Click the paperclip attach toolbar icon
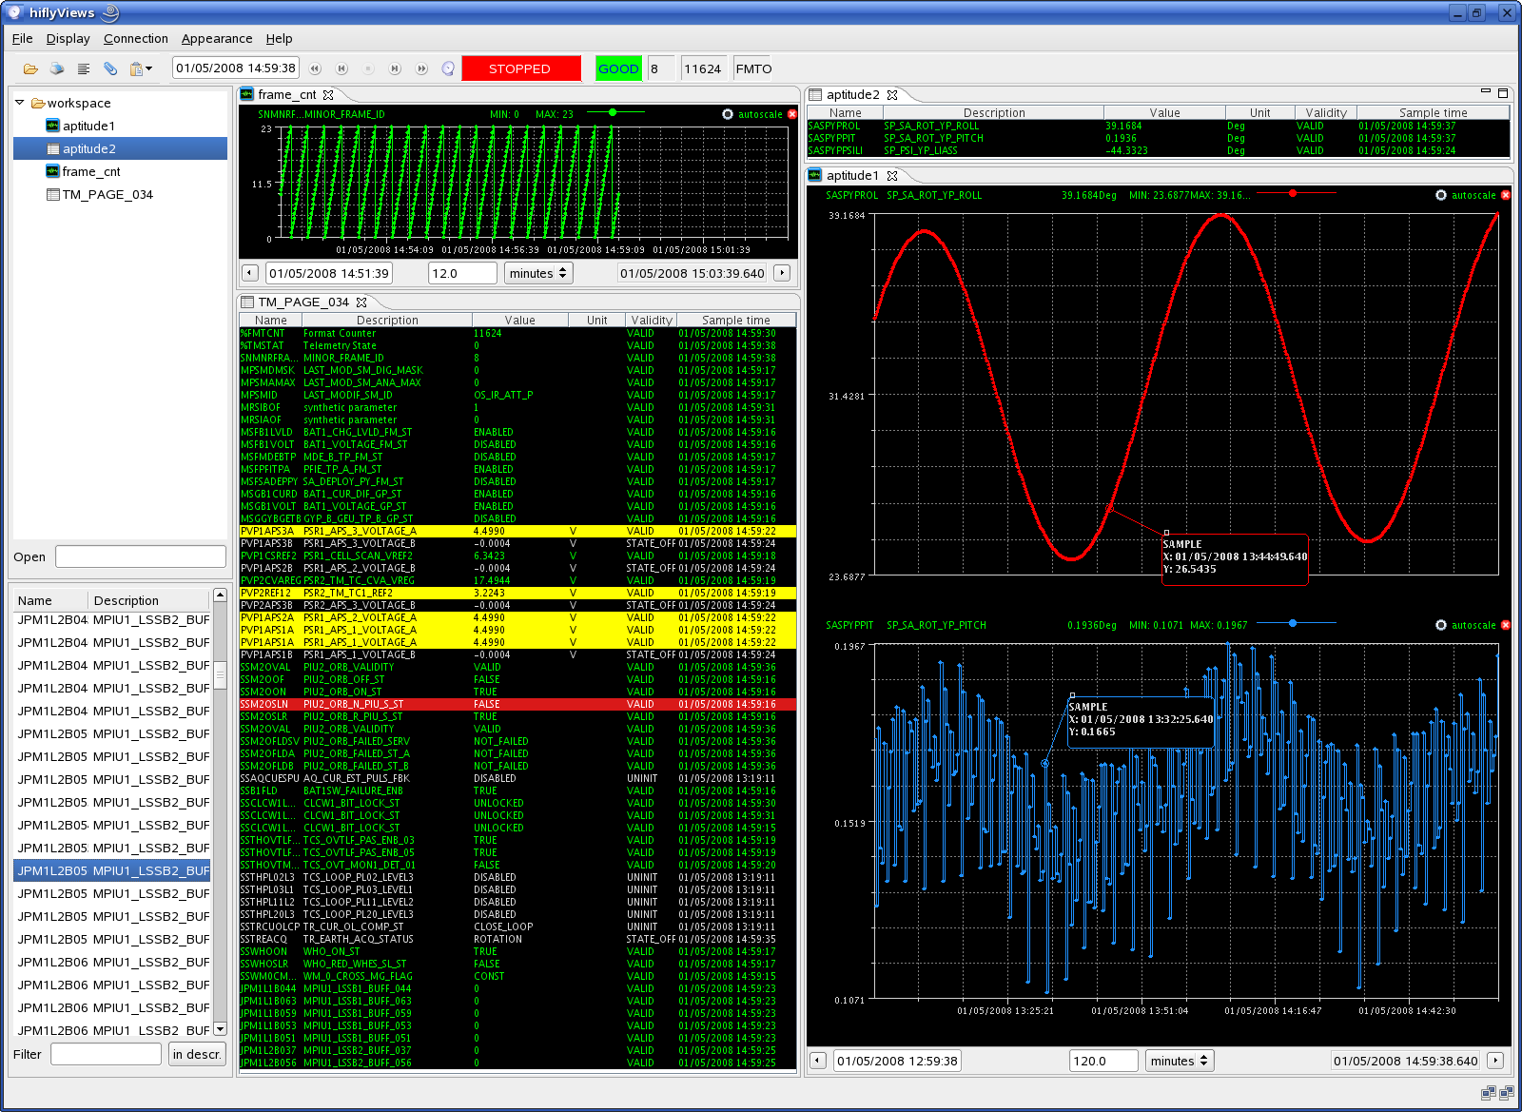1522x1112 pixels. coord(110,68)
